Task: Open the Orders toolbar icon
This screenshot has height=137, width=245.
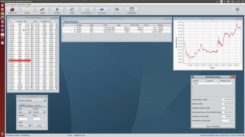Action: 27,11
